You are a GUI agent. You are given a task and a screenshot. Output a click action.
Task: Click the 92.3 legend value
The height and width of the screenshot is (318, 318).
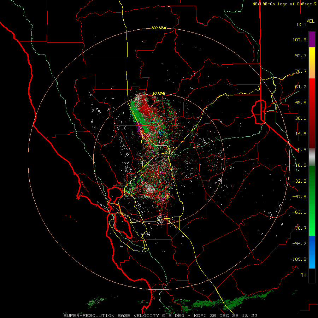click(301, 55)
